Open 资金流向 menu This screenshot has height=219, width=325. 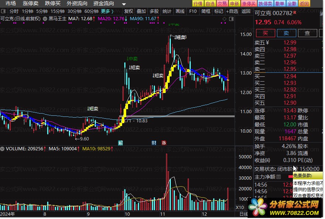103,3
